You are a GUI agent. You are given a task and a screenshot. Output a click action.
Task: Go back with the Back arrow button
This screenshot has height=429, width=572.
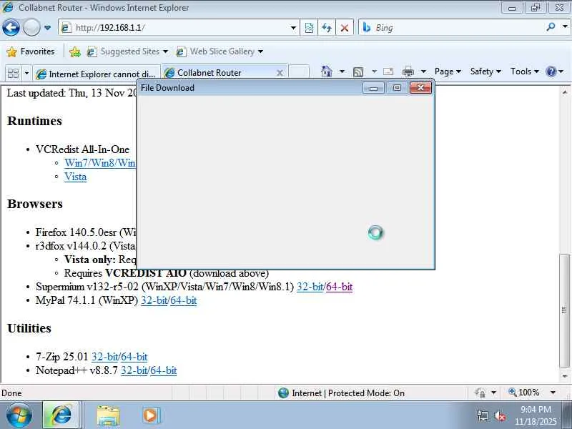[11, 28]
